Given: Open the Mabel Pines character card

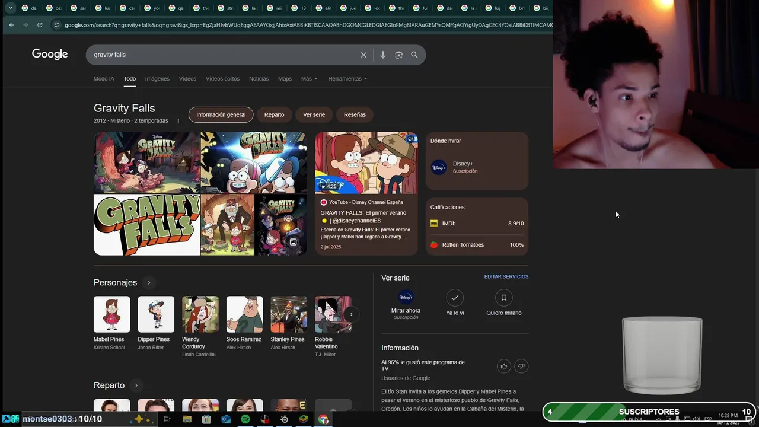Looking at the screenshot, I should click(111, 324).
